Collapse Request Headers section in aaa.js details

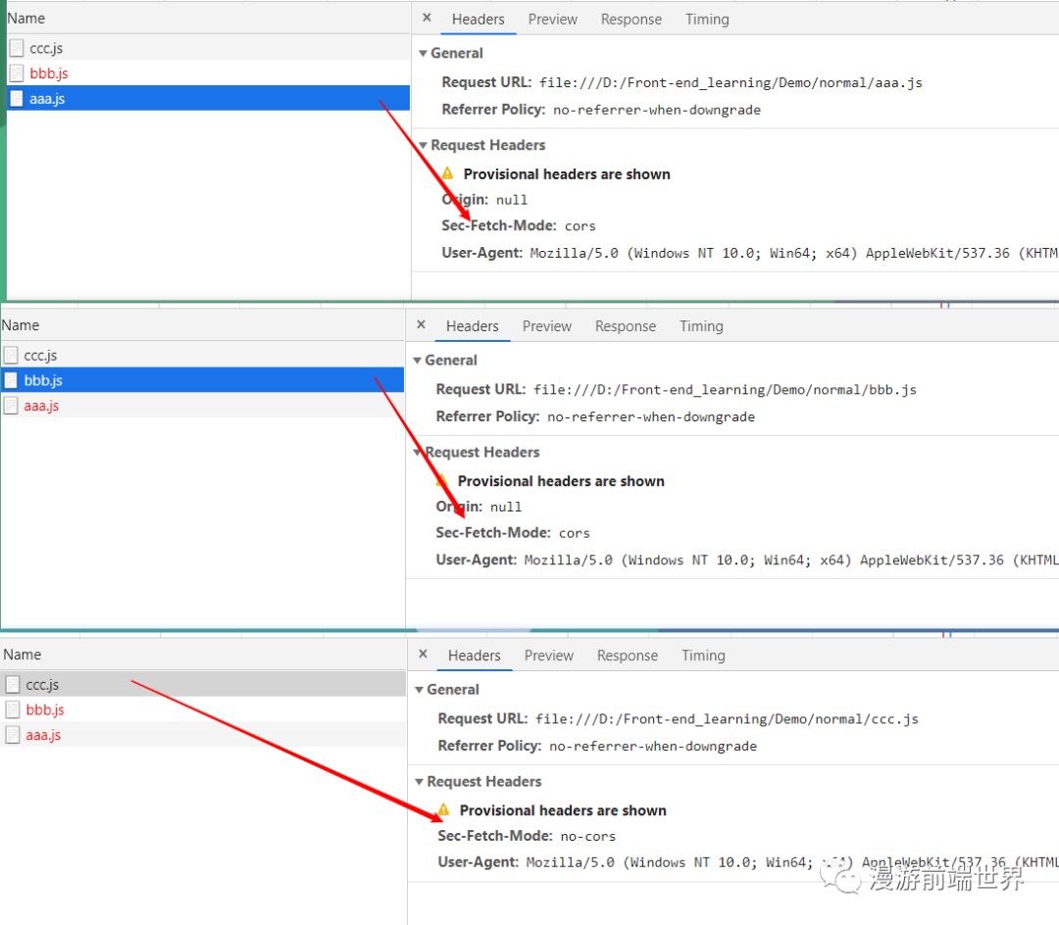pyautogui.click(x=423, y=145)
